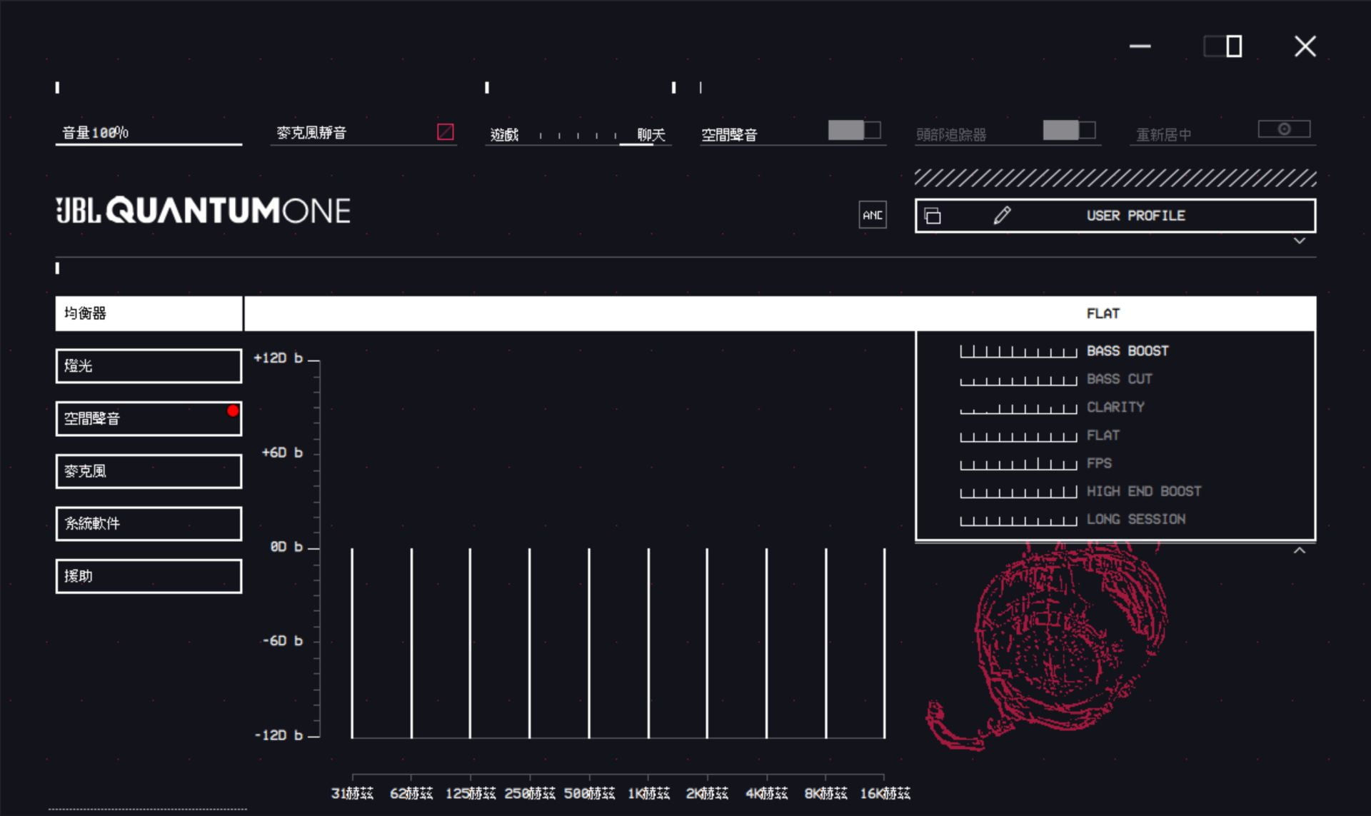Click the 遊戲 (game) label
Viewport: 1371px width, 816px height.
pyautogui.click(x=504, y=134)
